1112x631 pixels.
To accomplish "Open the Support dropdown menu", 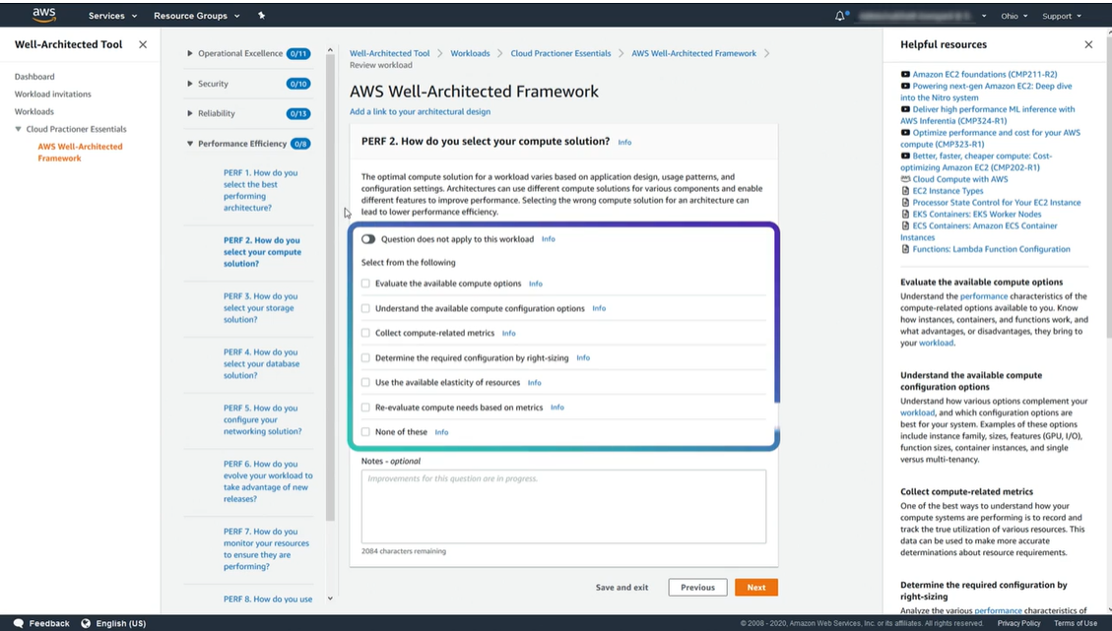I will 1062,16.
